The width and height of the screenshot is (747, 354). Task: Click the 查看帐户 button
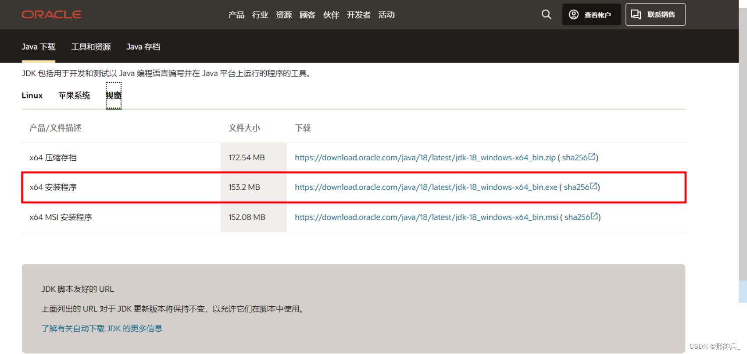(591, 14)
